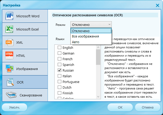
Task: Click the Умолч. defaults button
Action: [x=14, y=107]
